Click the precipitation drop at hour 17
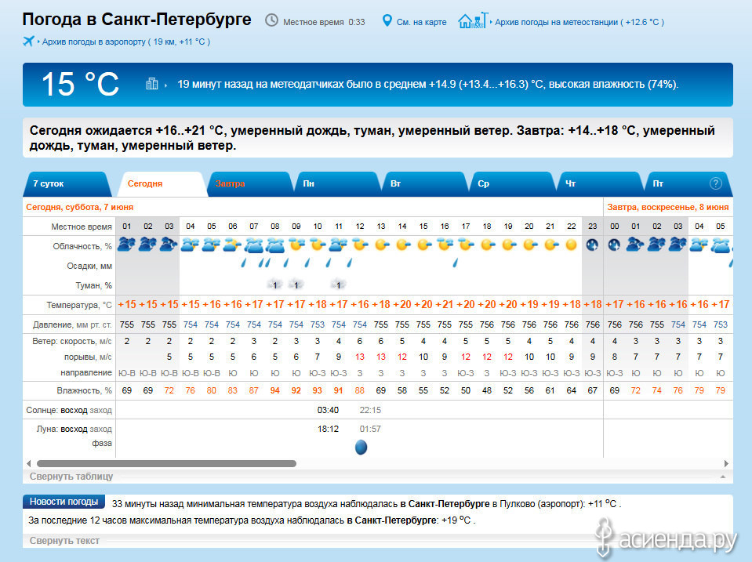 455,263
